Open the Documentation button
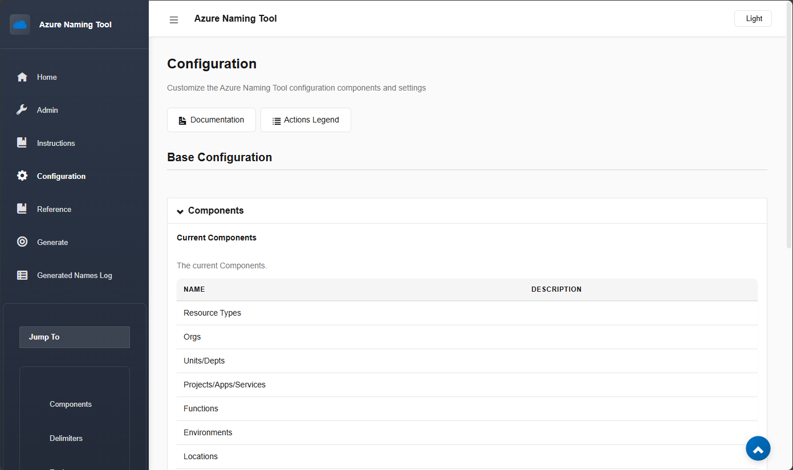This screenshot has width=793, height=470. point(211,120)
